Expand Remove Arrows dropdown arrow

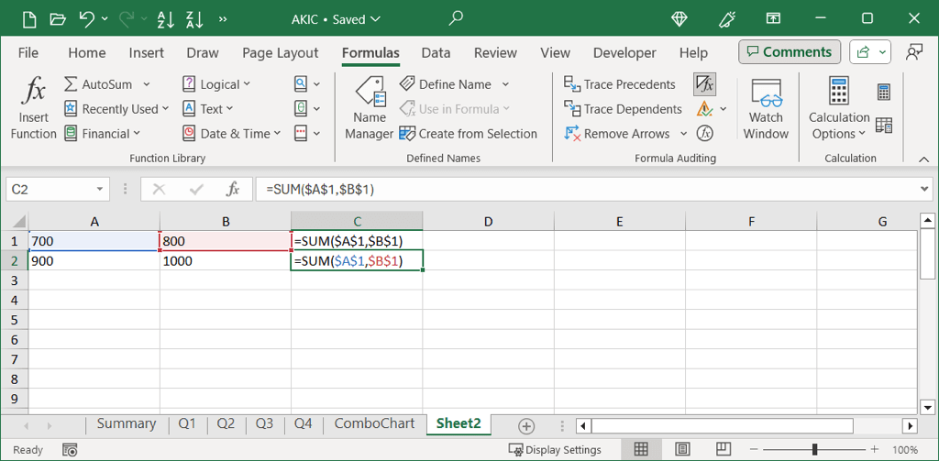[x=683, y=134]
